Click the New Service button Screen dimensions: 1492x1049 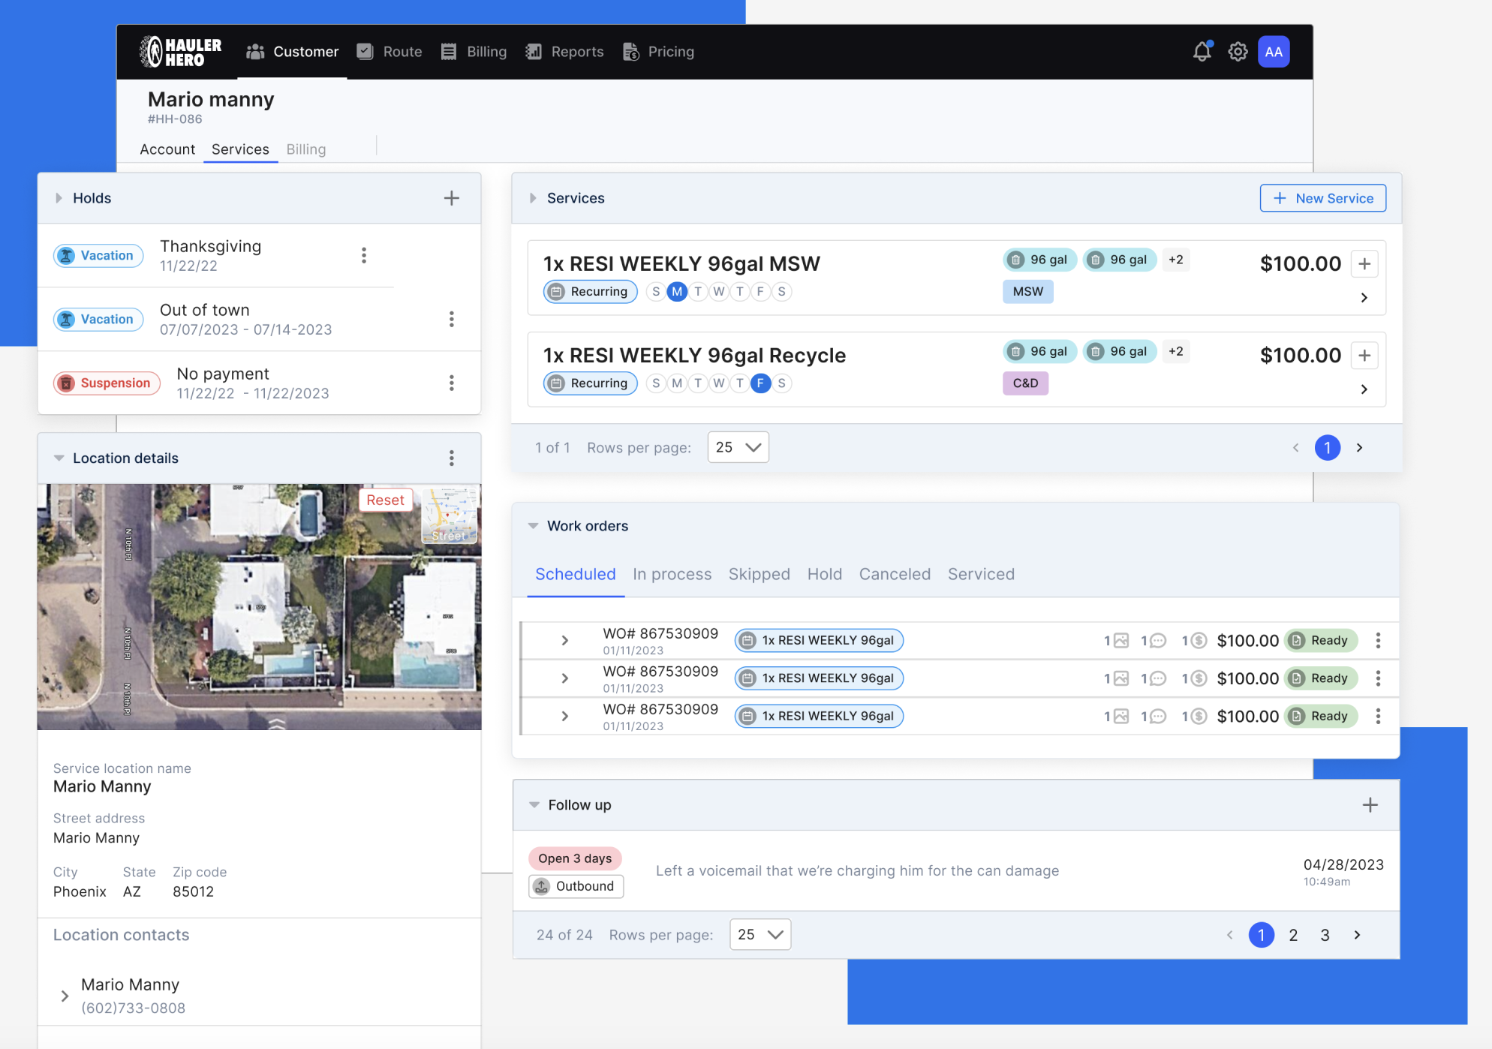[1322, 197]
